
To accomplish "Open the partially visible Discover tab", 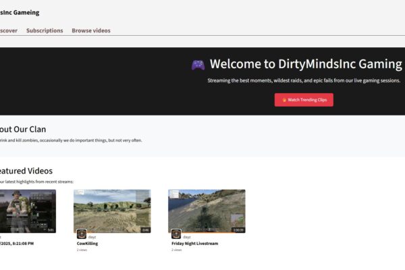I will pyautogui.click(x=9, y=30).
